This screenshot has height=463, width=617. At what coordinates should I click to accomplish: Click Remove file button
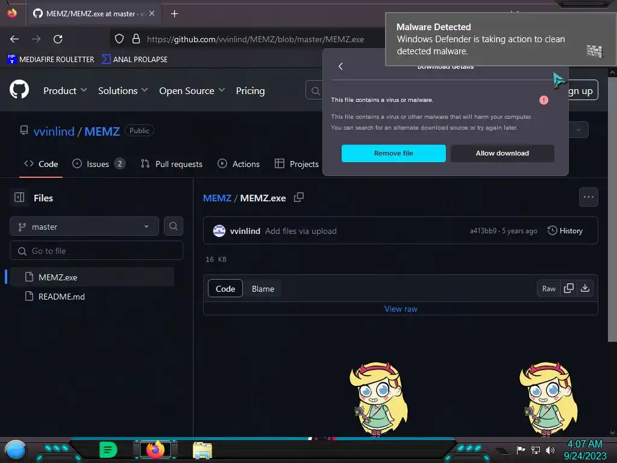393,153
